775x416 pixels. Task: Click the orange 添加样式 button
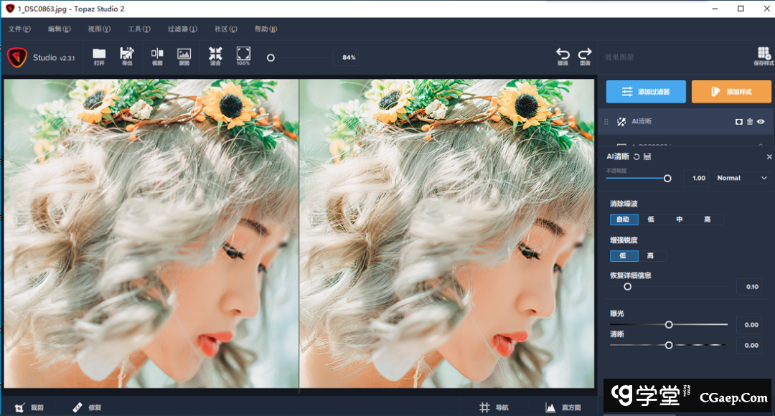[x=731, y=92]
